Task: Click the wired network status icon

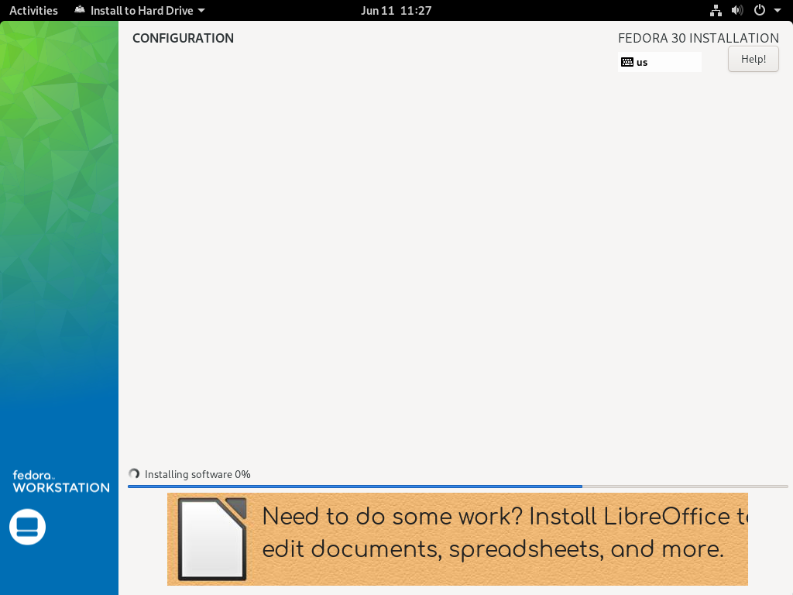Action: click(x=716, y=10)
